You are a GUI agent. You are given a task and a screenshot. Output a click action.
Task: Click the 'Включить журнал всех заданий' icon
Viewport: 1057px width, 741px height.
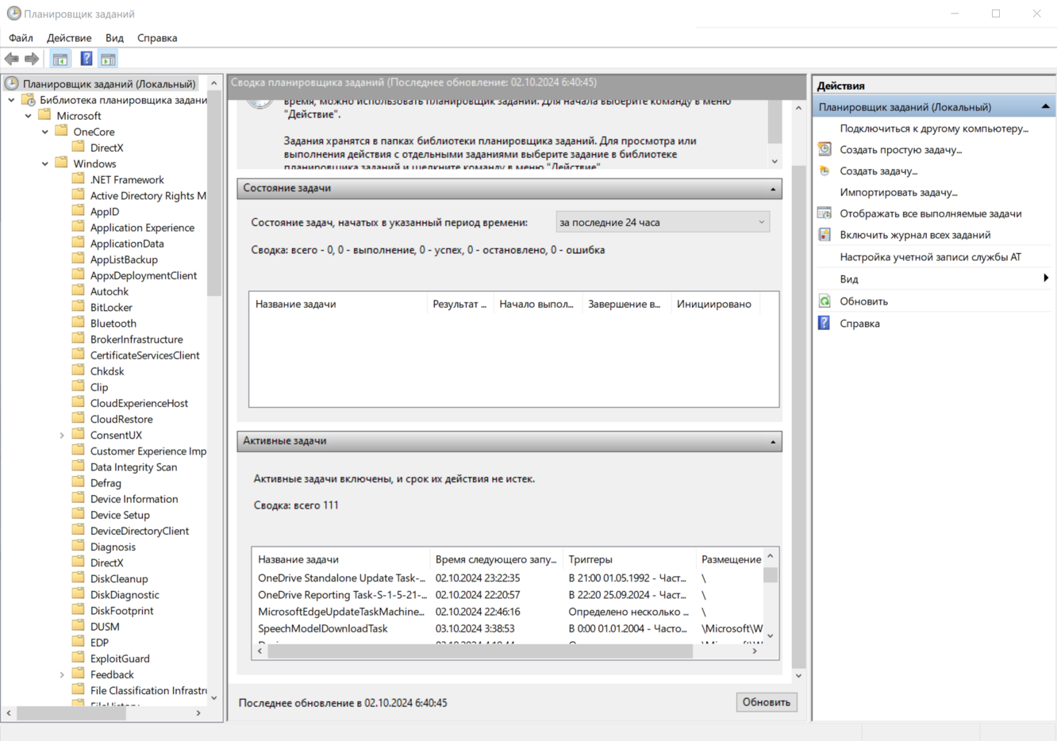click(x=824, y=235)
